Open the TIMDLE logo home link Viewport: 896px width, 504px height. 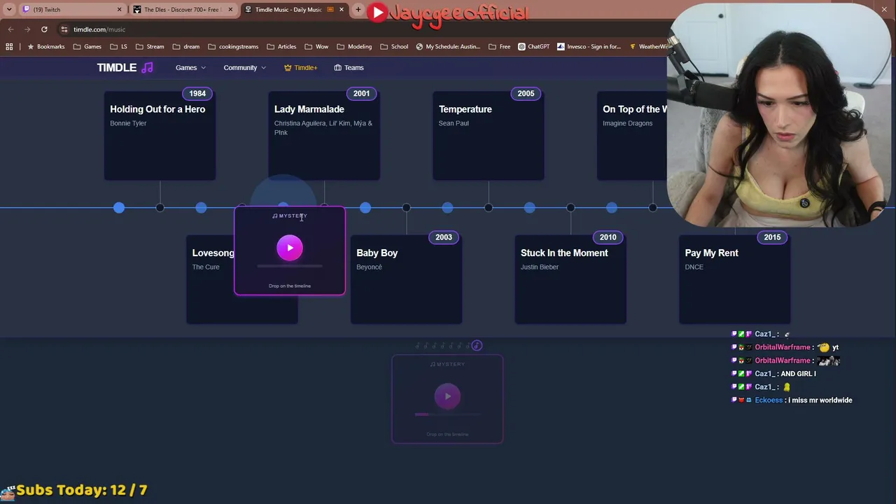(125, 67)
